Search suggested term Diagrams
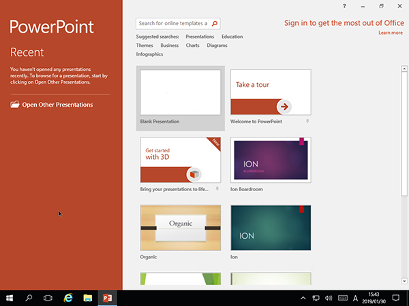409x306 pixels. coord(217,46)
